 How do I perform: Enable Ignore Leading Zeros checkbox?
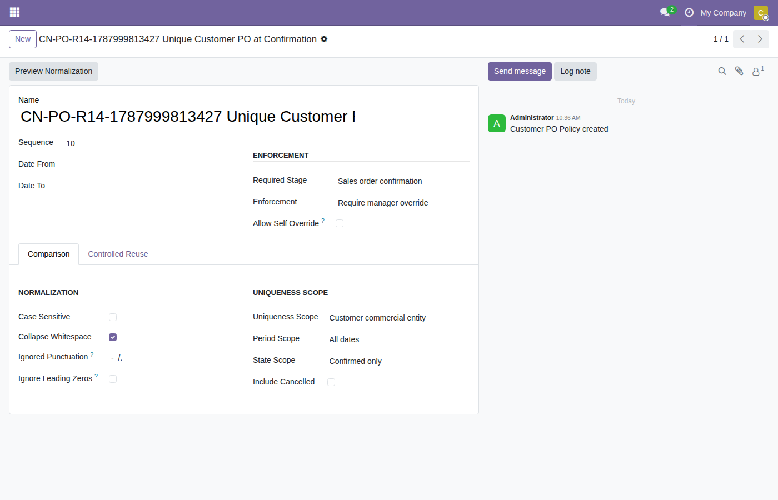[113, 379]
